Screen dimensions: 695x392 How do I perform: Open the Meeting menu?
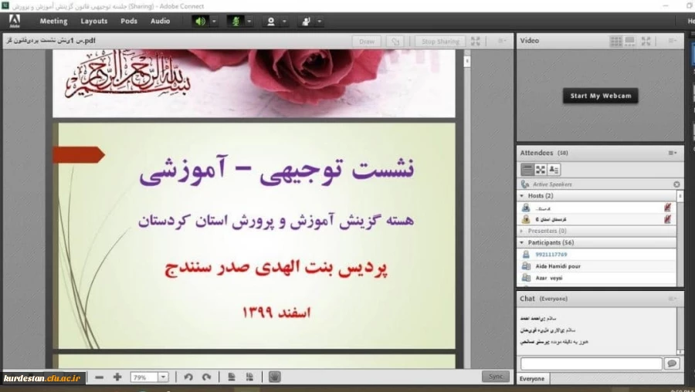(x=53, y=21)
